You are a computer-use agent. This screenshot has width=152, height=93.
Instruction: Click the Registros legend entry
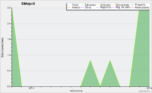point(104,7)
